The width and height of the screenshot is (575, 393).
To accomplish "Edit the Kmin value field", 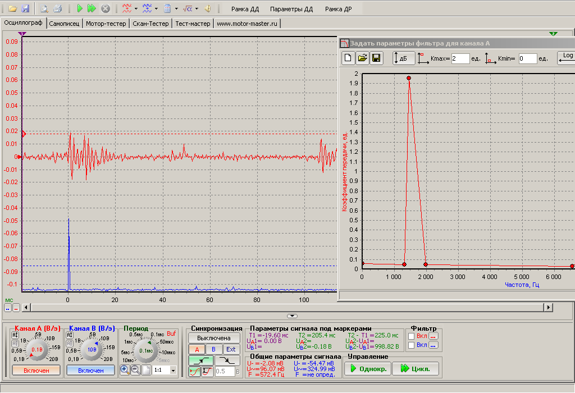I will pyautogui.click(x=528, y=58).
